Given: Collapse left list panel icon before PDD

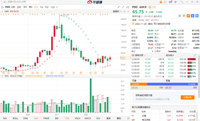Looking at the screenshot, I should click(x=3, y=7).
